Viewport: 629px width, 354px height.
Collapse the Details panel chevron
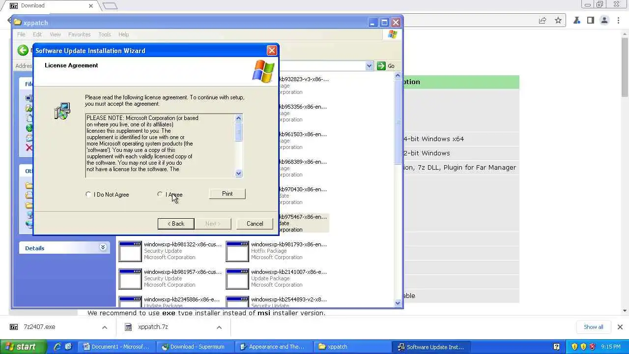103,247
